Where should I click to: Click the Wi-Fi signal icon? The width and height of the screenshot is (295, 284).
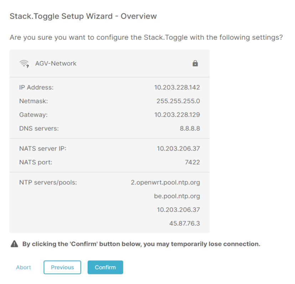point(24,64)
